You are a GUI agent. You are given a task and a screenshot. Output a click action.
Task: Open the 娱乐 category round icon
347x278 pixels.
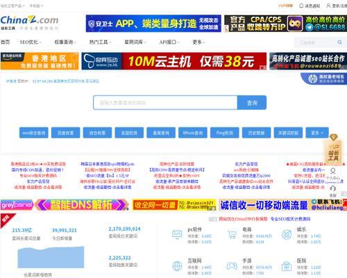pos(287,235)
